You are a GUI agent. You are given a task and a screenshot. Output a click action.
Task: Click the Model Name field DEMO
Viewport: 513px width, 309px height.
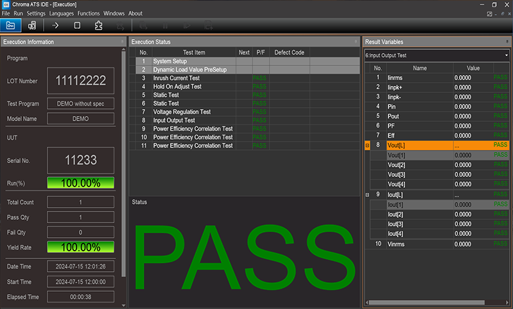point(80,119)
